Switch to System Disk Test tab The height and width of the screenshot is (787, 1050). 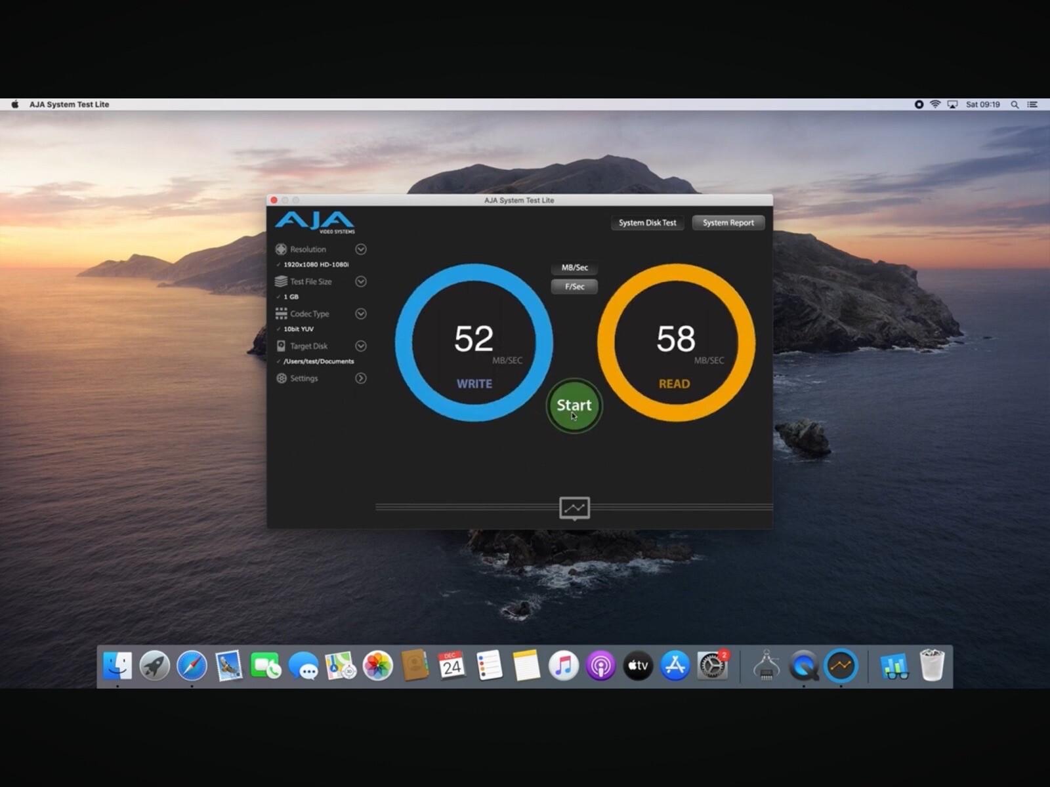pos(647,223)
